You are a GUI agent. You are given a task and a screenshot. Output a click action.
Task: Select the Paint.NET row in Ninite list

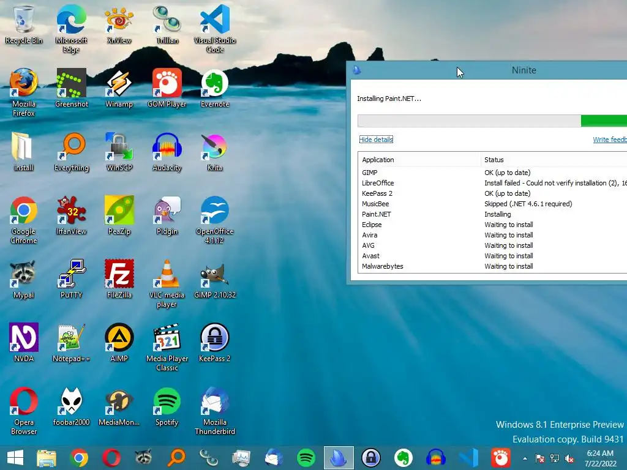point(493,214)
